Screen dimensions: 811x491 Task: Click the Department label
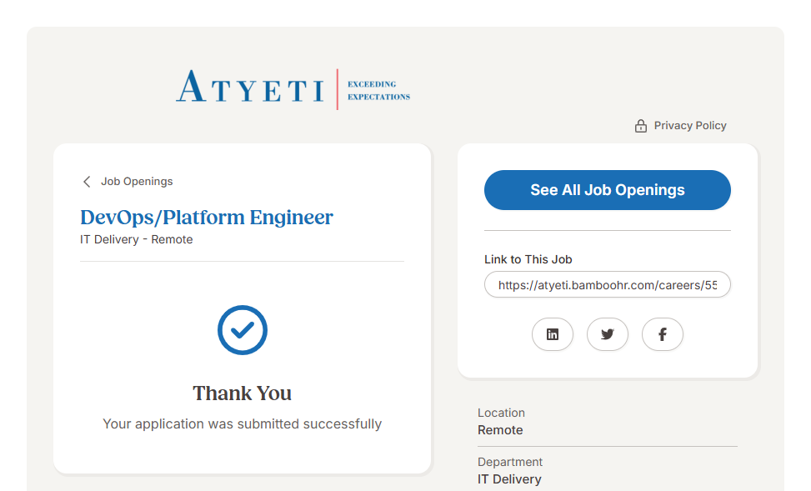(510, 462)
